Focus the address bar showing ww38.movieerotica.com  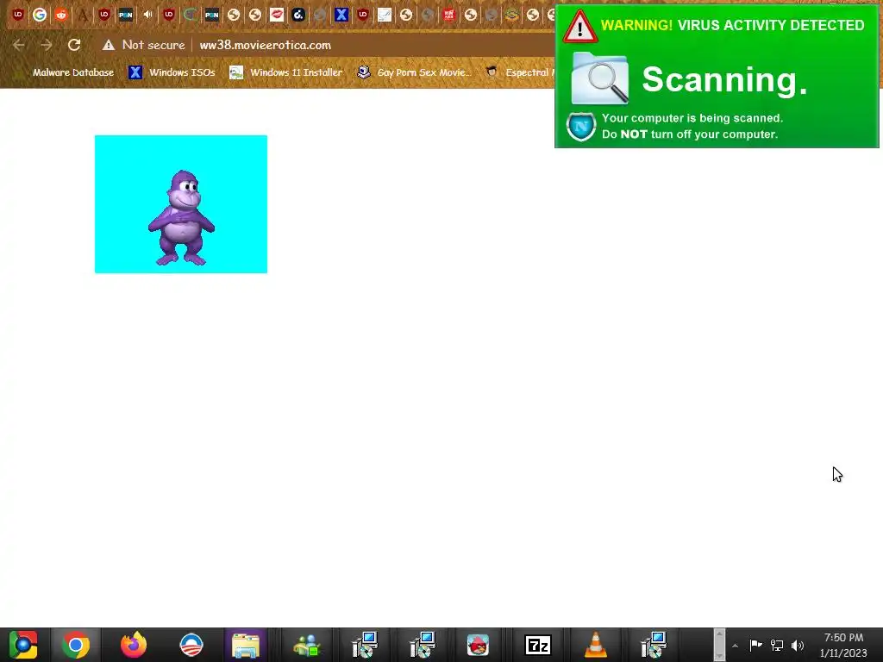tap(266, 45)
